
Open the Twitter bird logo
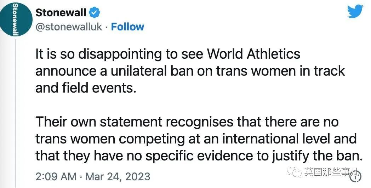pyautogui.click(x=355, y=11)
